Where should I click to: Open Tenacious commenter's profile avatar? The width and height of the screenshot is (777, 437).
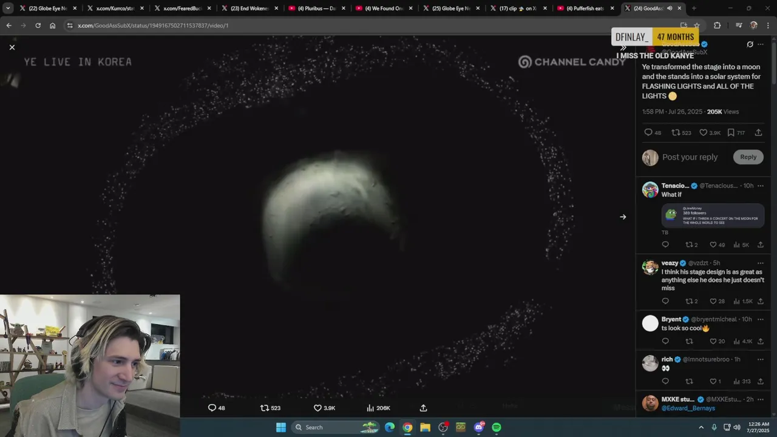pyautogui.click(x=650, y=189)
